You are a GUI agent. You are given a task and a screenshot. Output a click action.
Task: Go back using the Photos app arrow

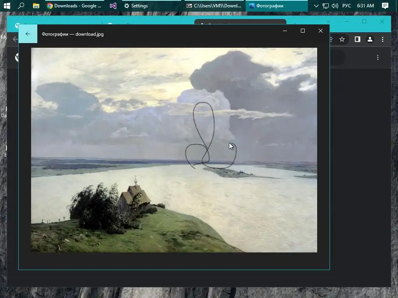click(x=28, y=34)
